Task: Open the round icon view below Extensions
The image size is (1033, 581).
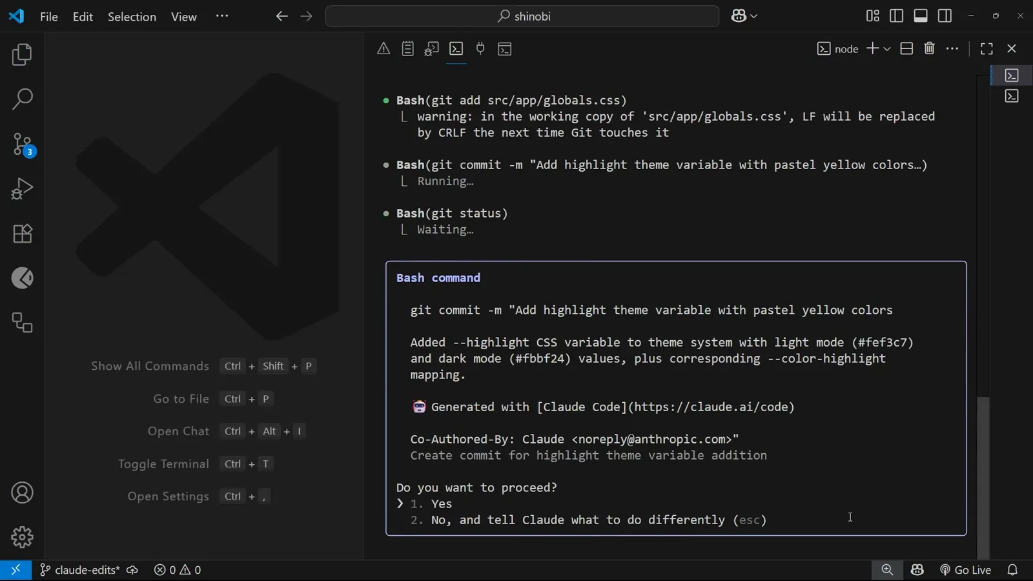Action: coord(22,278)
